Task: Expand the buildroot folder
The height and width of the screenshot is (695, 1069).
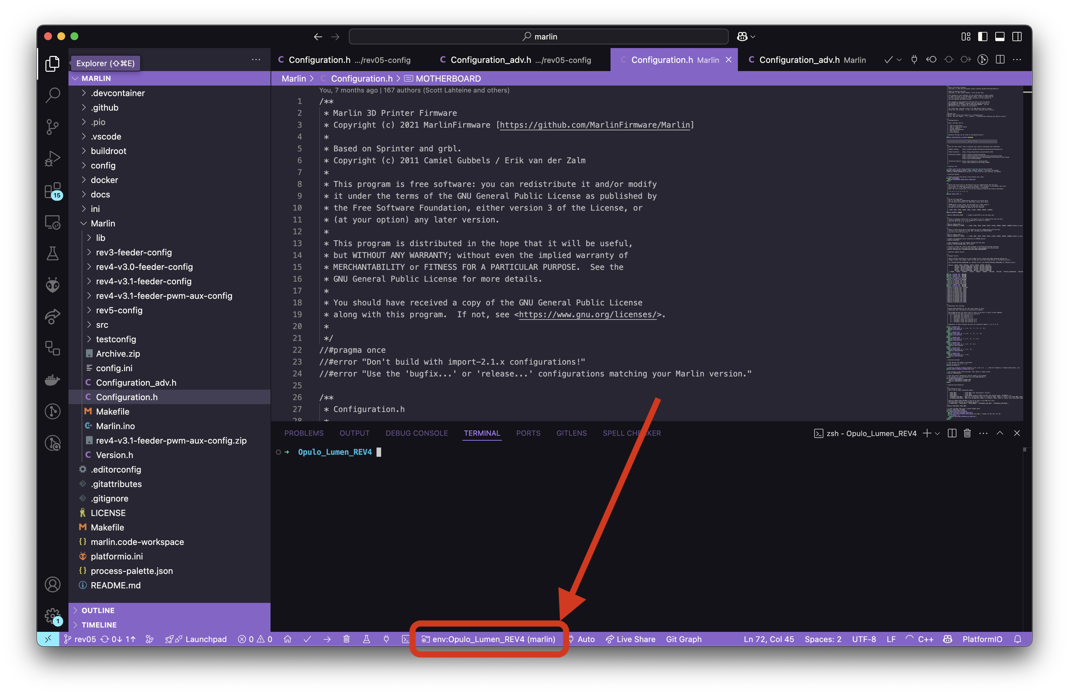Action: click(169, 151)
